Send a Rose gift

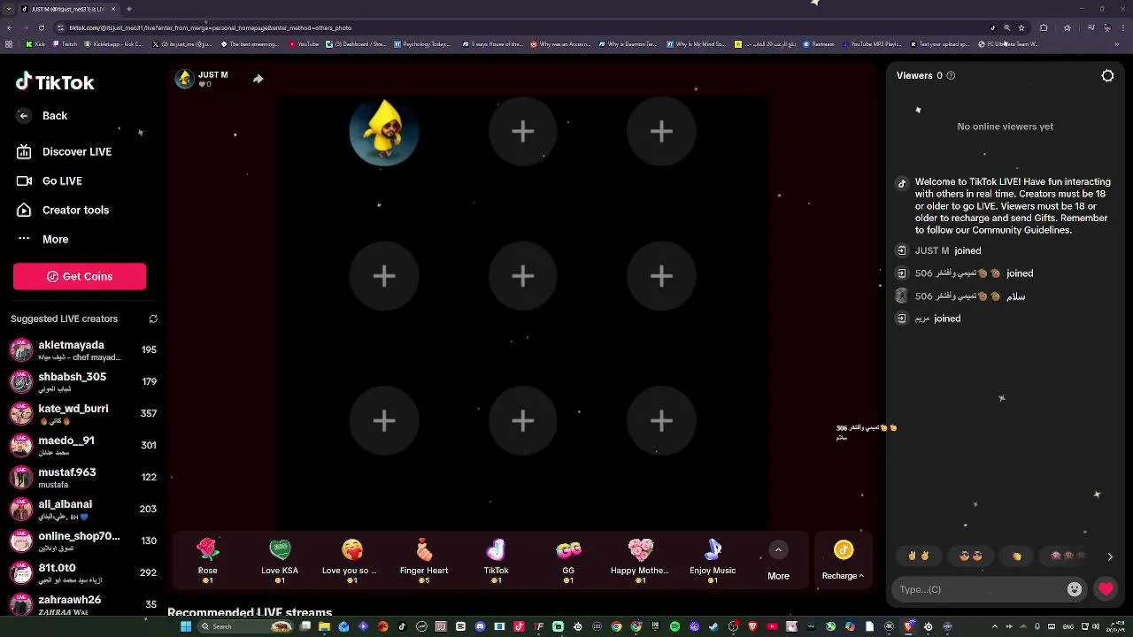click(x=208, y=560)
